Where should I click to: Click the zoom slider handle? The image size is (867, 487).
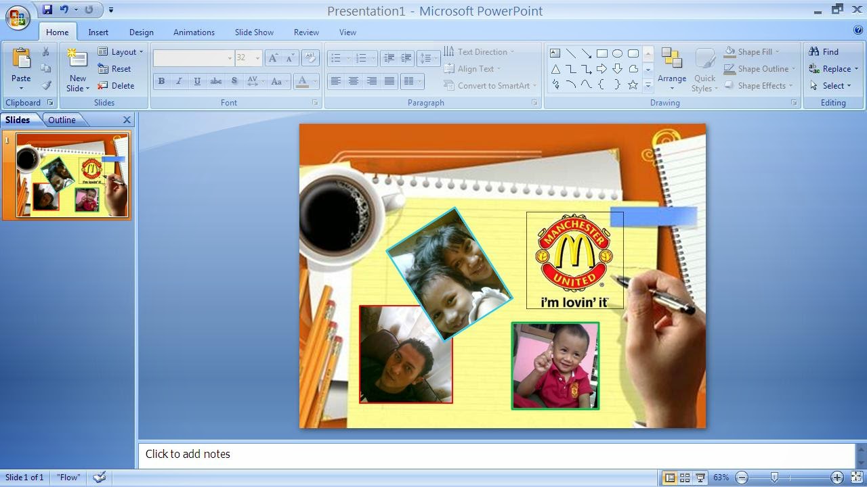(x=774, y=477)
